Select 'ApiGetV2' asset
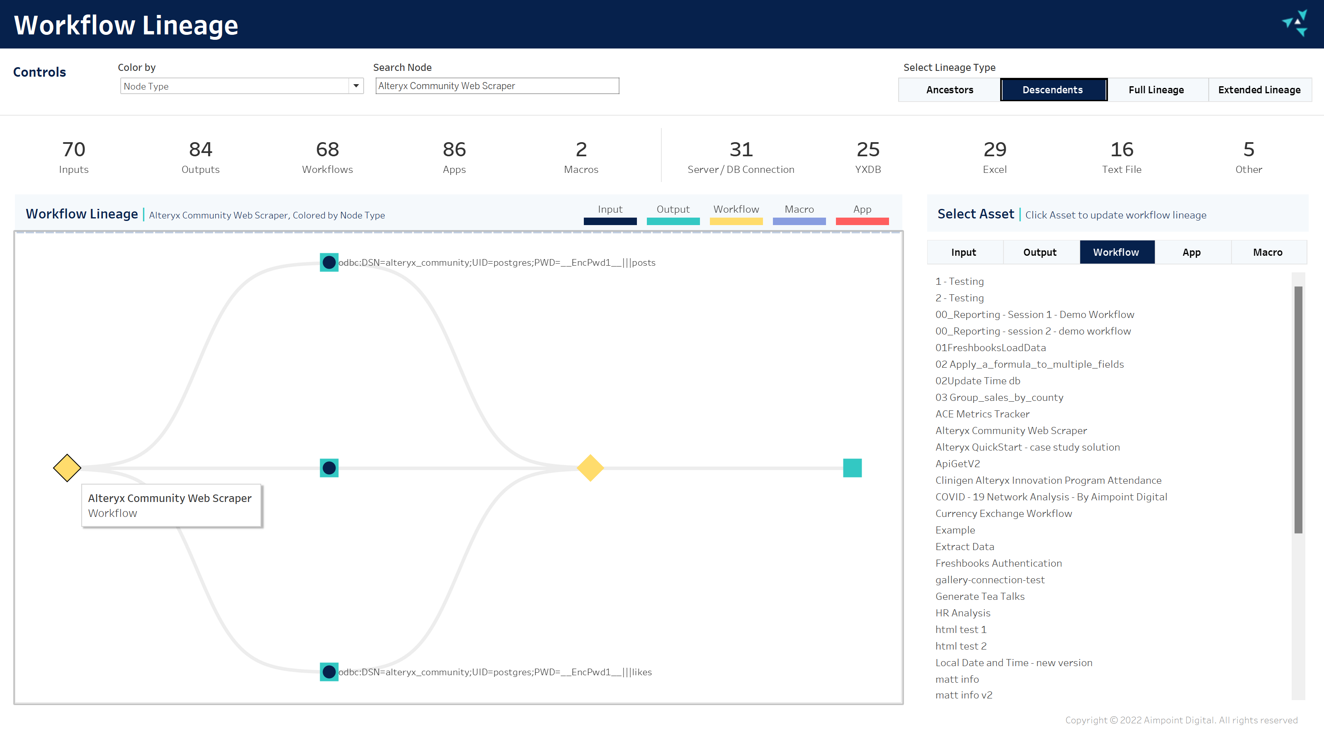This screenshot has height=737, width=1324. [x=957, y=463]
